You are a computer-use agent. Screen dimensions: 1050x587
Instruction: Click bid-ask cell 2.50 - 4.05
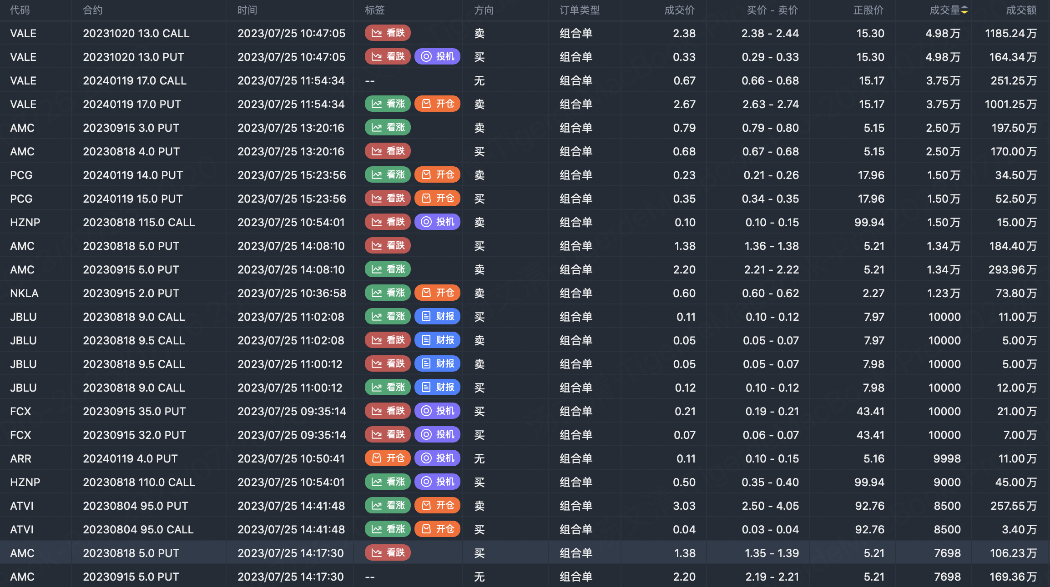pyautogui.click(x=771, y=506)
